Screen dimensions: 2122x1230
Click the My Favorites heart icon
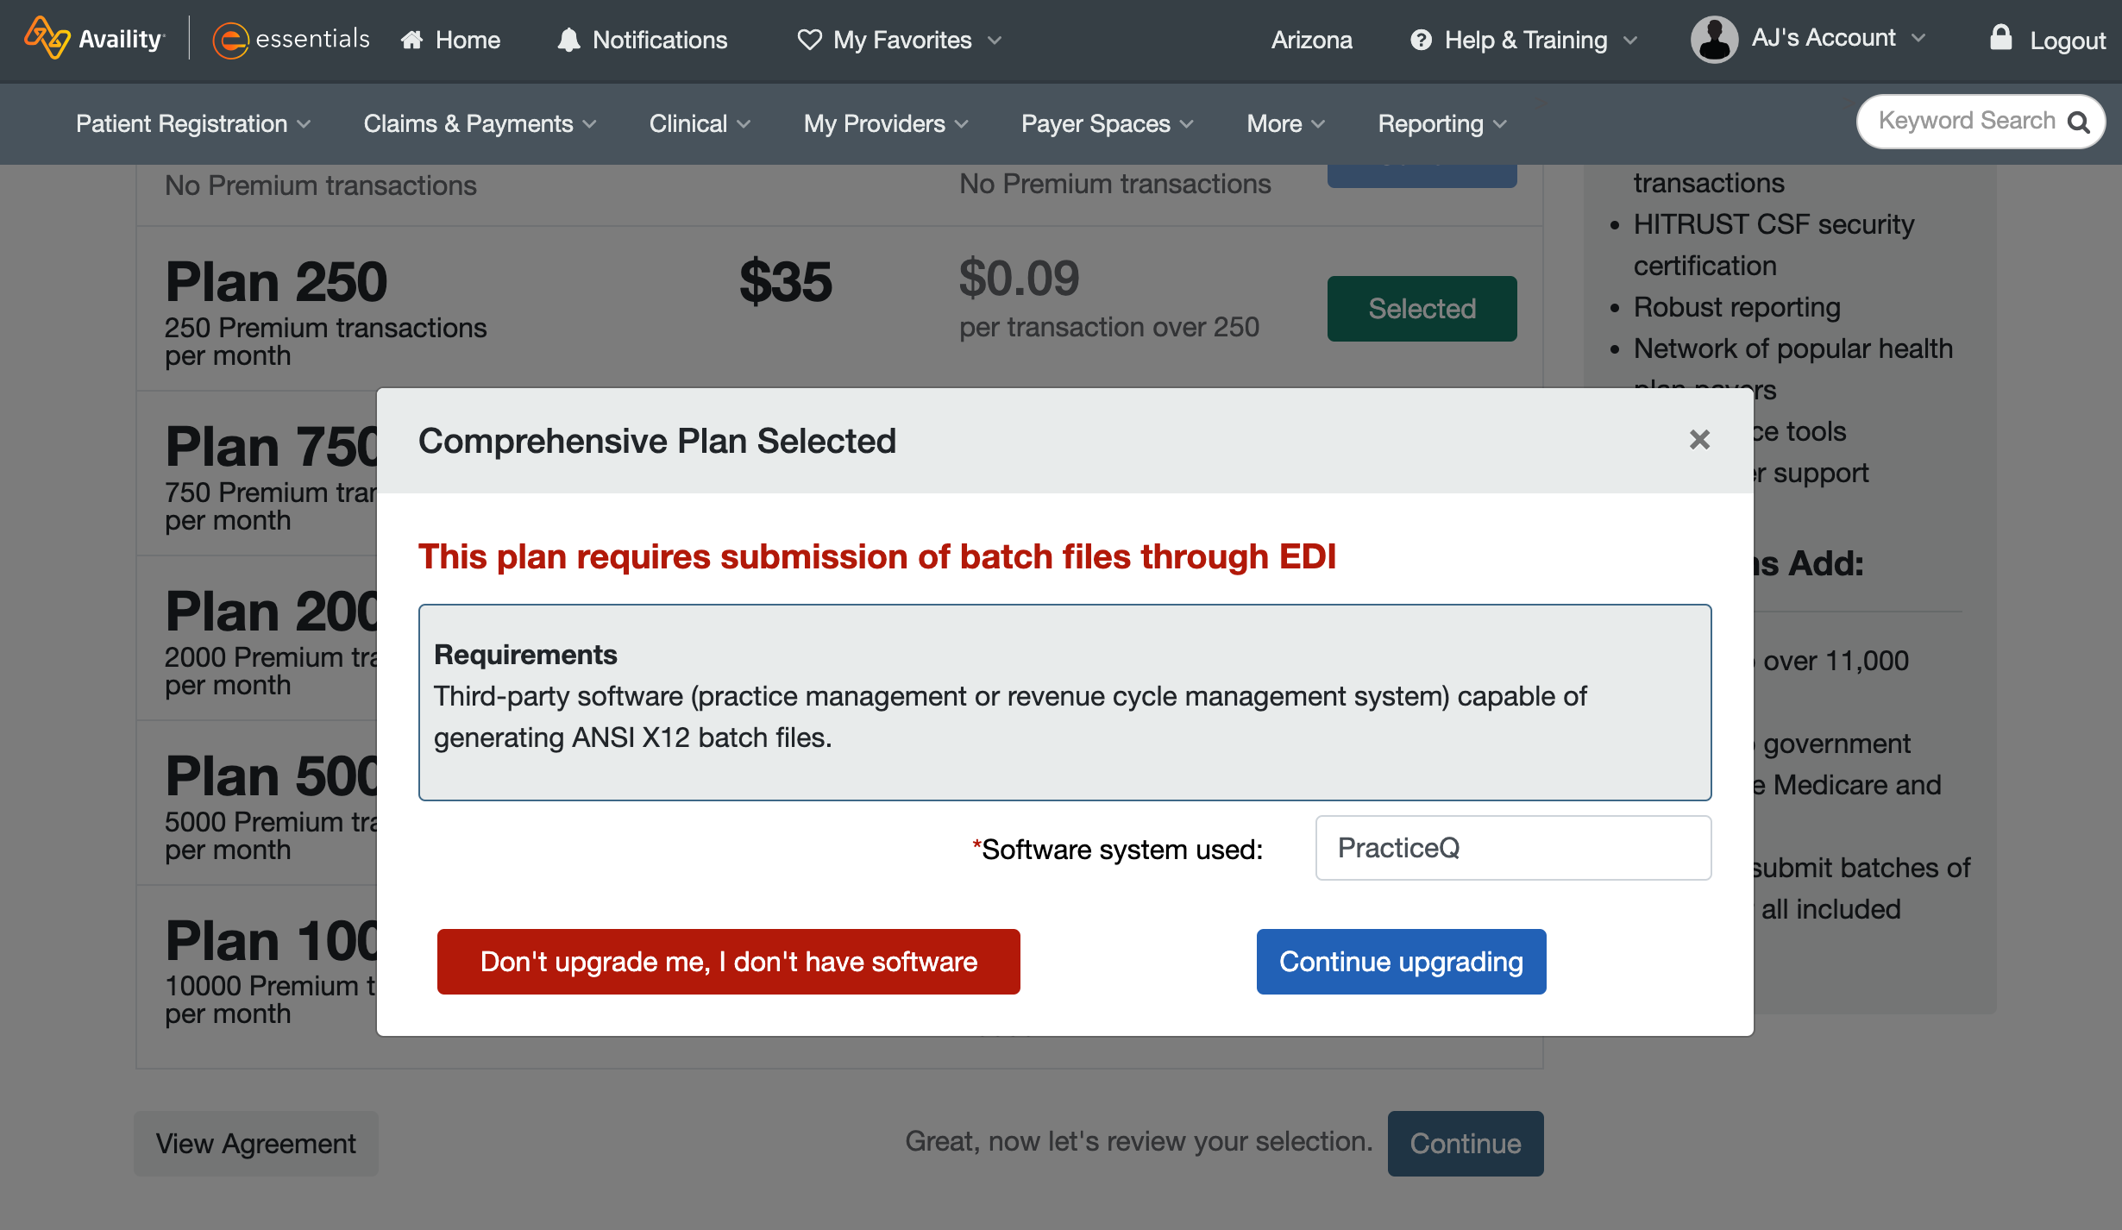coord(809,40)
